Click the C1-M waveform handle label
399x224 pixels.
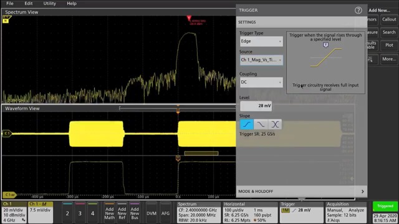pos(10,195)
